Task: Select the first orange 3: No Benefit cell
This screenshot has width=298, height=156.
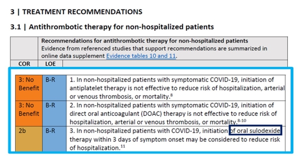Action: [29, 88]
